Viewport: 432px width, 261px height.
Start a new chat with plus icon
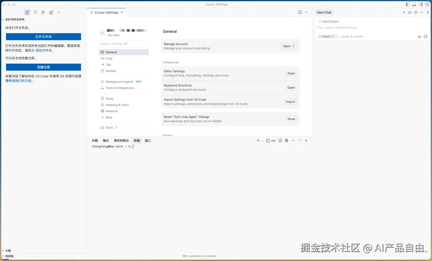coord(404,12)
